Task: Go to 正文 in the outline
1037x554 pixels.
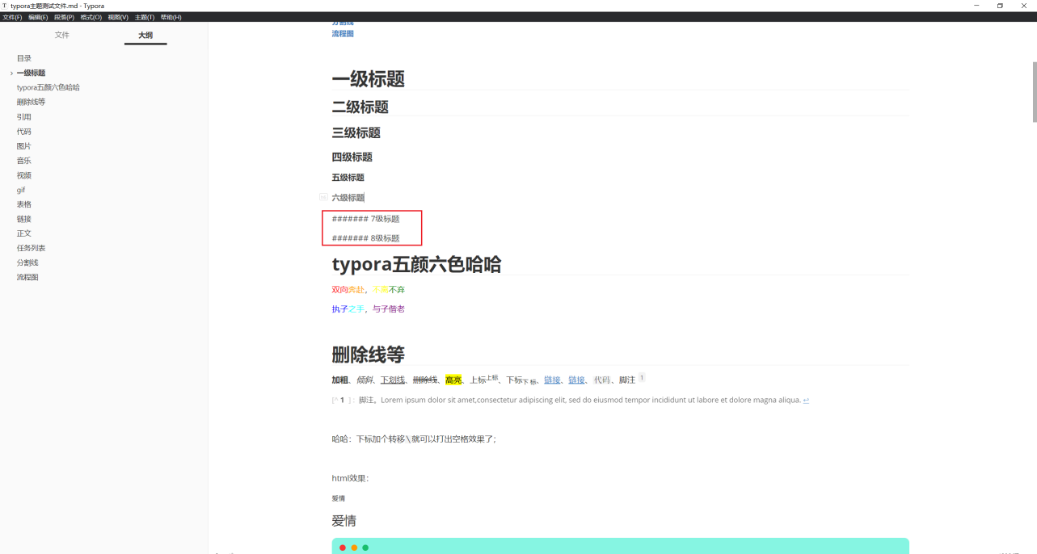Action: click(24, 233)
